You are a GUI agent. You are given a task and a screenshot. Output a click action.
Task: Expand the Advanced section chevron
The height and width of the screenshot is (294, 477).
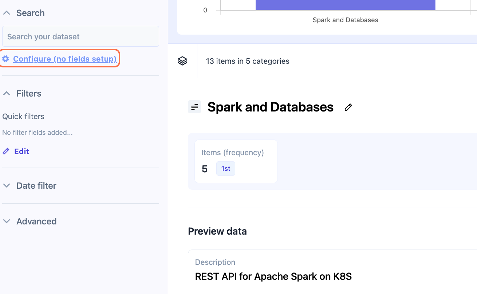pyautogui.click(x=7, y=221)
